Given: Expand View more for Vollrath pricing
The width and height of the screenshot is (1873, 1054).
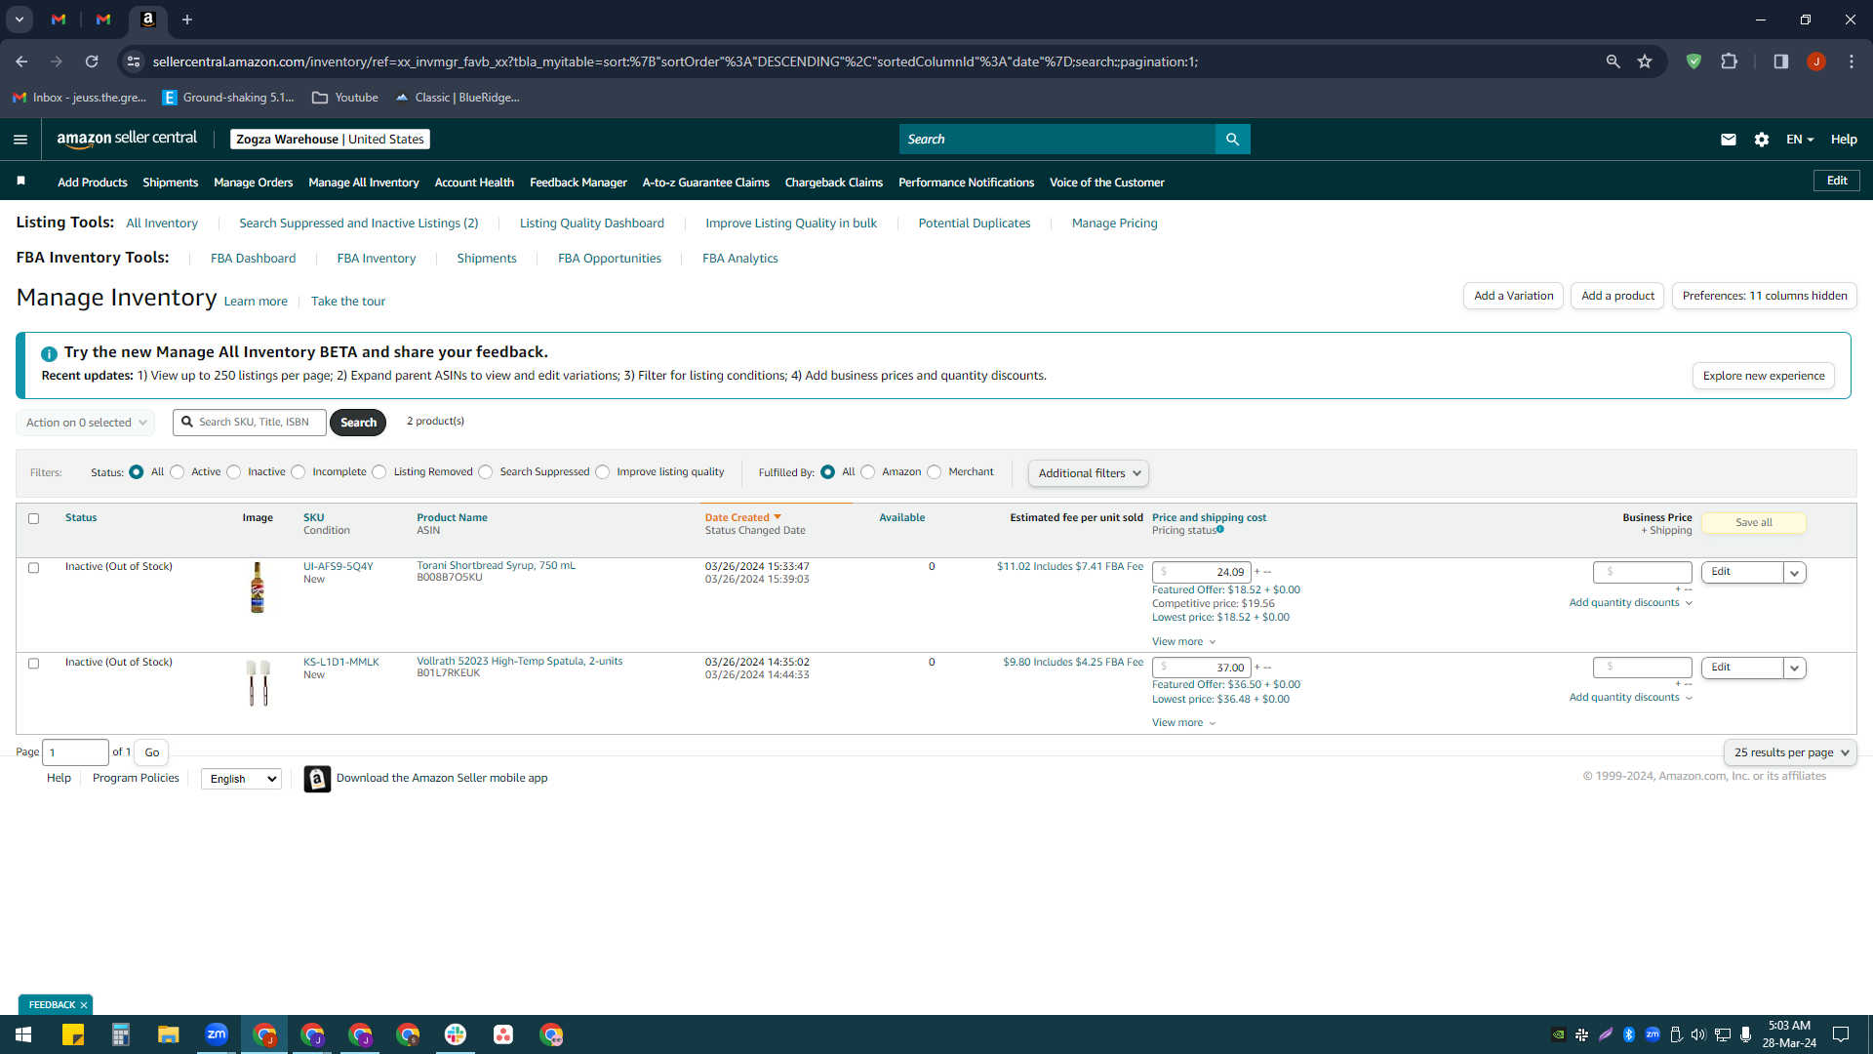Looking at the screenshot, I should [x=1183, y=723].
